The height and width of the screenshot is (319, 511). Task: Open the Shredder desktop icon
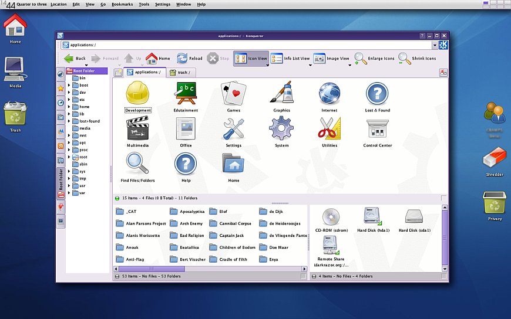(x=495, y=158)
